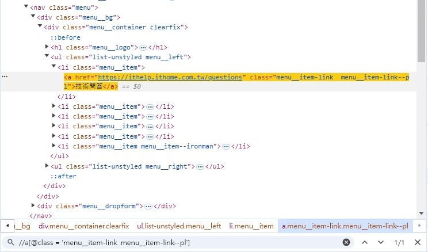This screenshot has width=428, height=252.
Task: Go to li.menu__item breadcrumb
Action: [251, 226]
